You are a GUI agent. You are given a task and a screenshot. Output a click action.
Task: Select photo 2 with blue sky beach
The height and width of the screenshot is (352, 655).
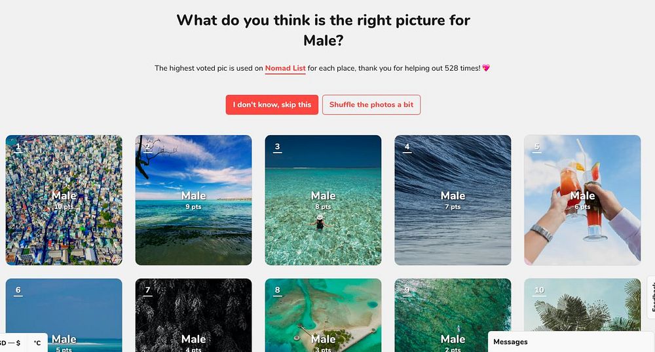point(193,200)
